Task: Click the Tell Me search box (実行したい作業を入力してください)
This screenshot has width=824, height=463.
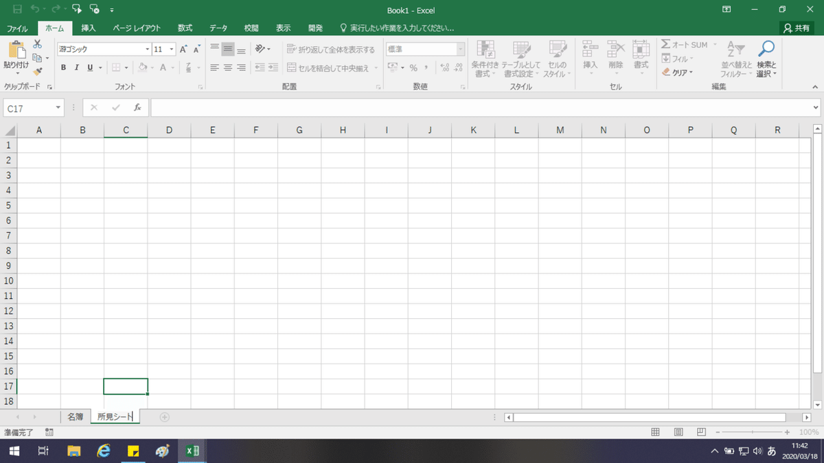Action: (398, 28)
